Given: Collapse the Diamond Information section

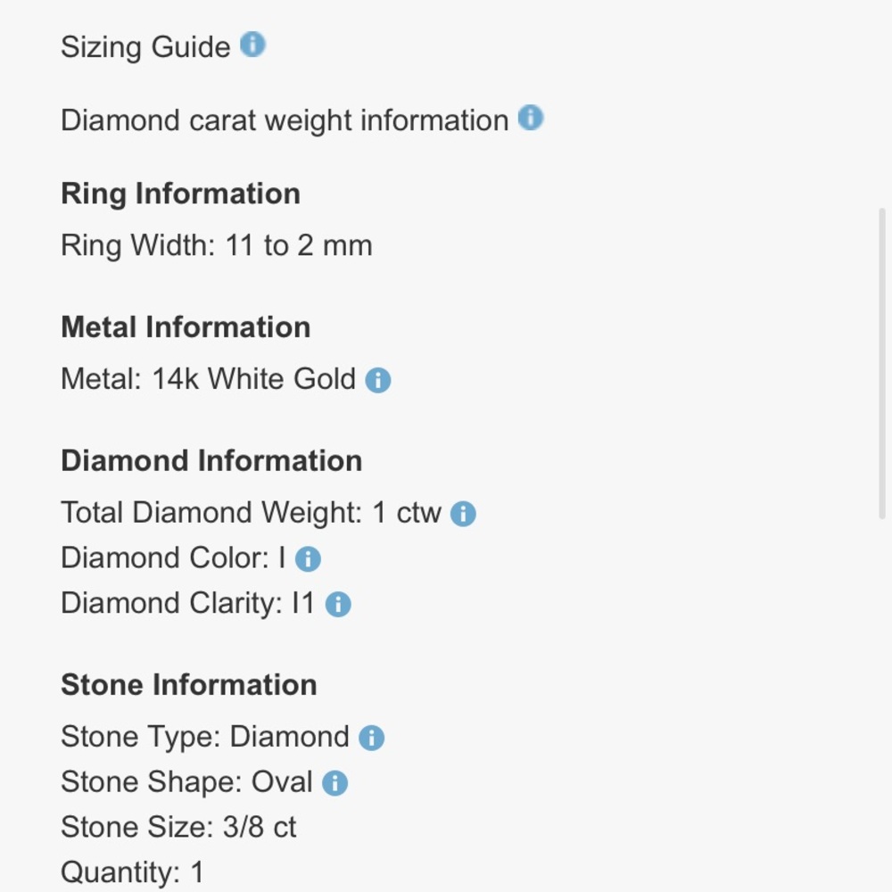Looking at the screenshot, I should click(x=211, y=460).
